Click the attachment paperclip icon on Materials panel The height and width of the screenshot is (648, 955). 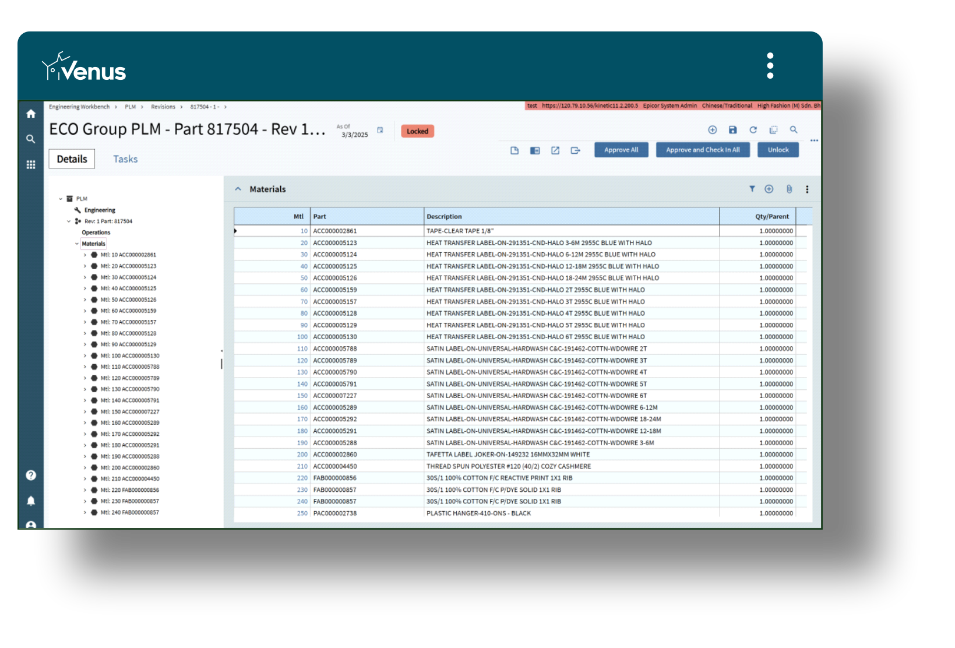point(790,189)
